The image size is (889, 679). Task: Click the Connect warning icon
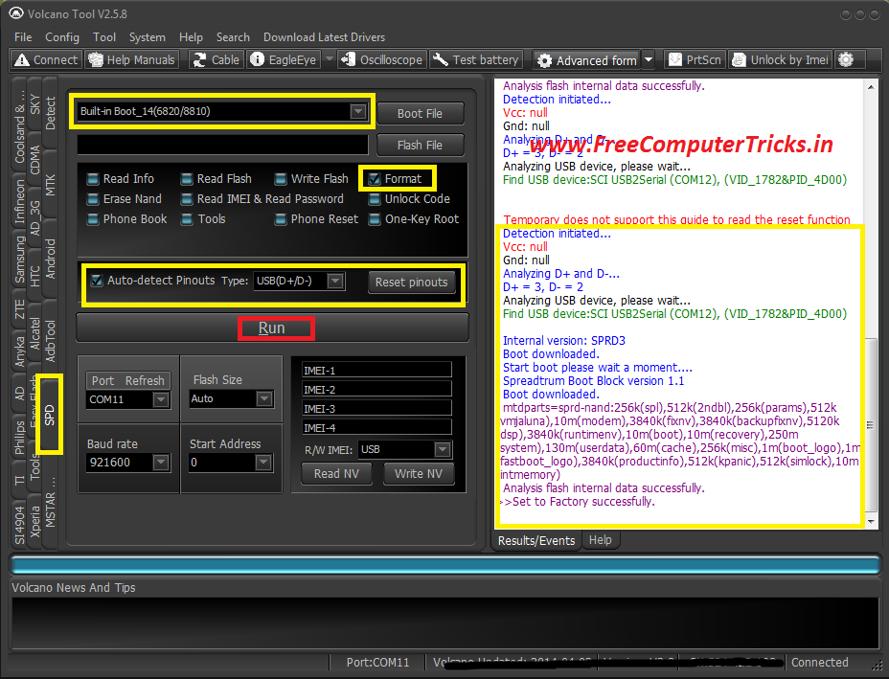[21, 59]
